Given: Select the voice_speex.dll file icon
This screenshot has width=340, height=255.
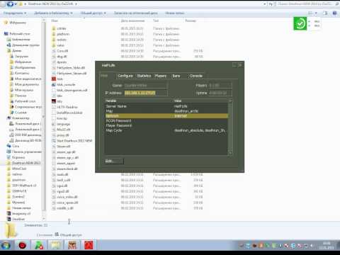Looking at the screenshot, I should (x=54, y=203).
